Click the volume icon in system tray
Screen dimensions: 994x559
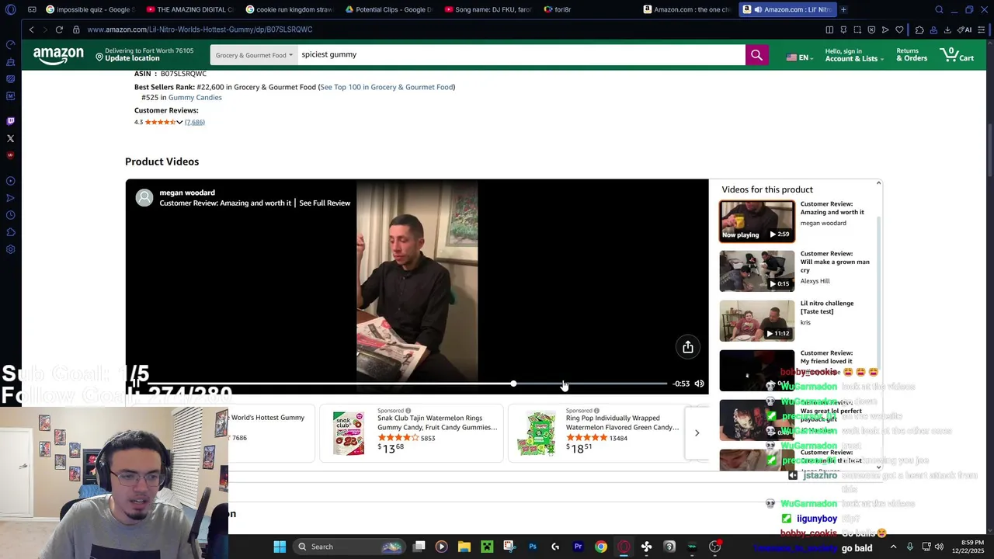coord(939,547)
